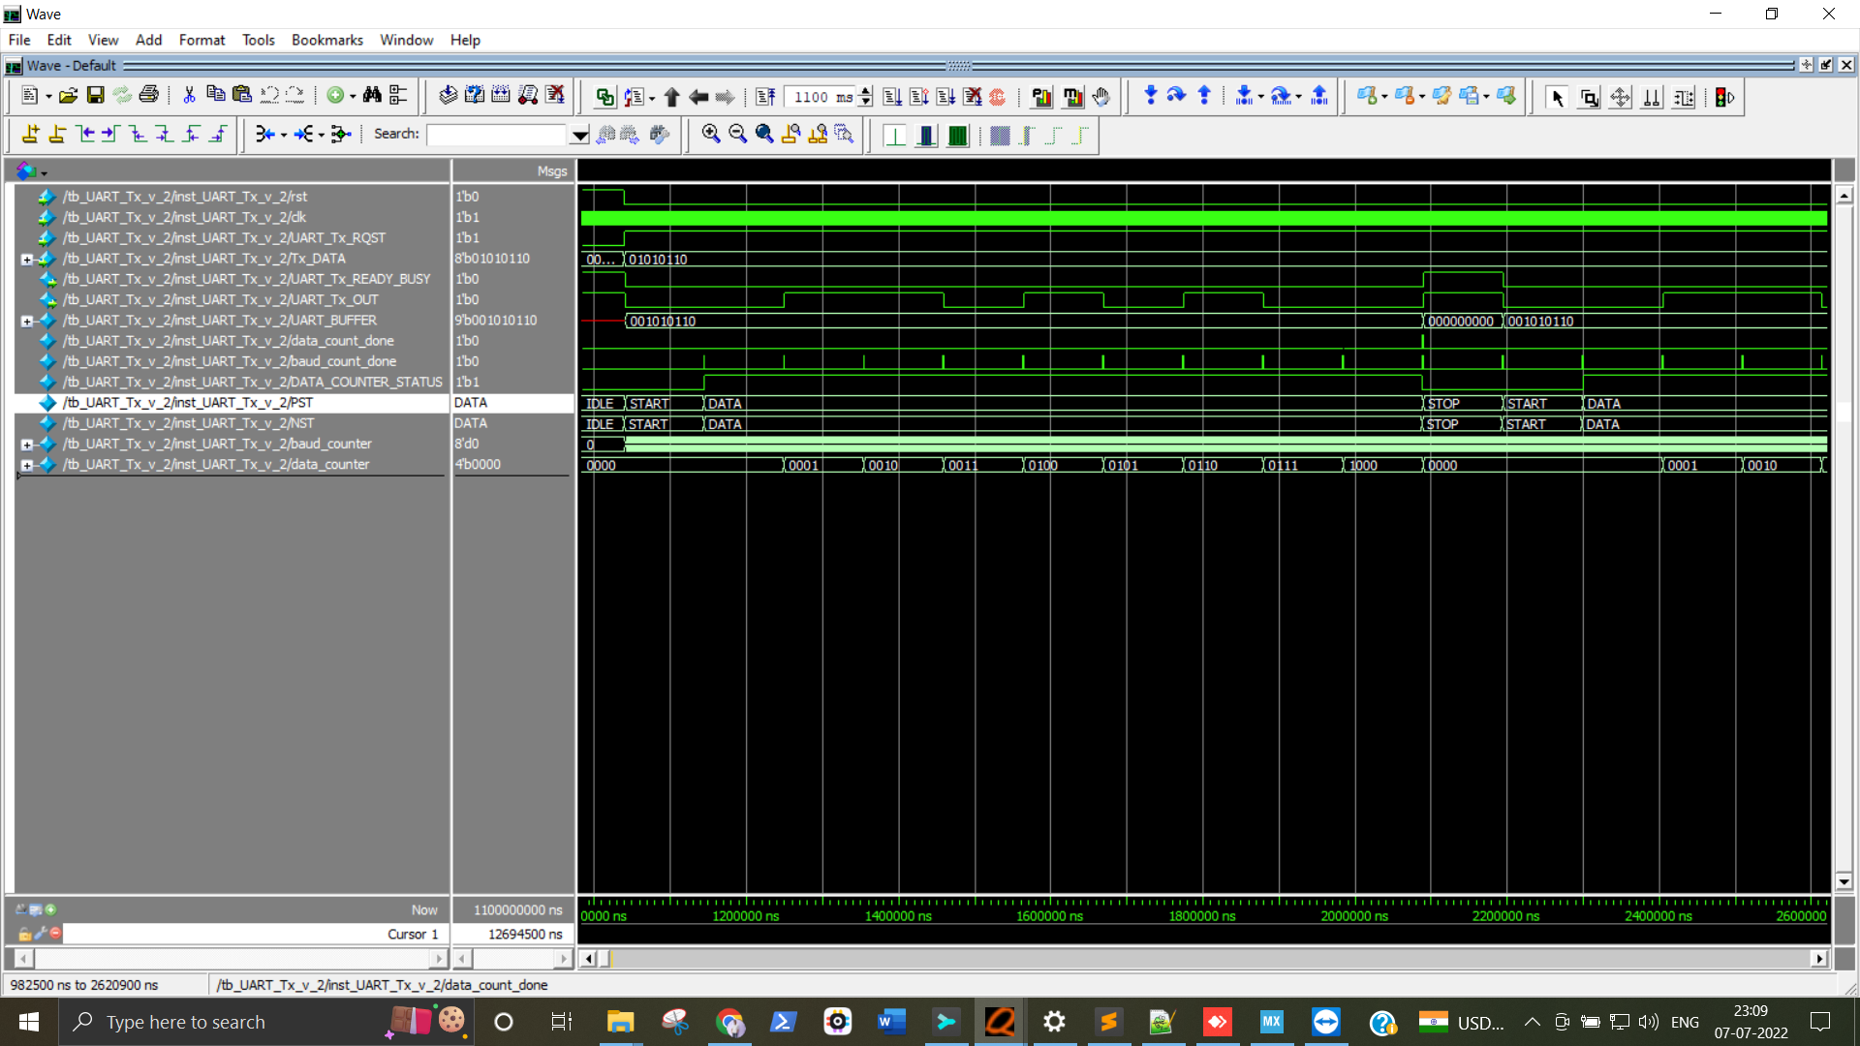Image resolution: width=1860 pixels, height=1046 pixels.
Task: Click the Copy icon on the toolbar
Action: point(215,94)
